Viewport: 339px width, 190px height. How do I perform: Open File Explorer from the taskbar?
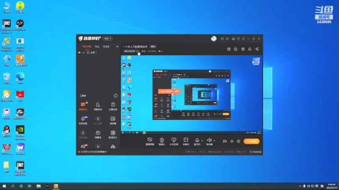click(39, 186)
